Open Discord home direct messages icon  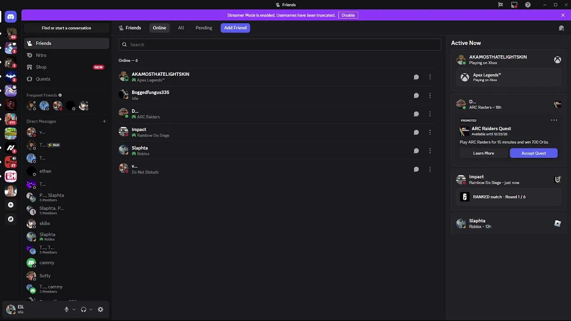(11, 17)
